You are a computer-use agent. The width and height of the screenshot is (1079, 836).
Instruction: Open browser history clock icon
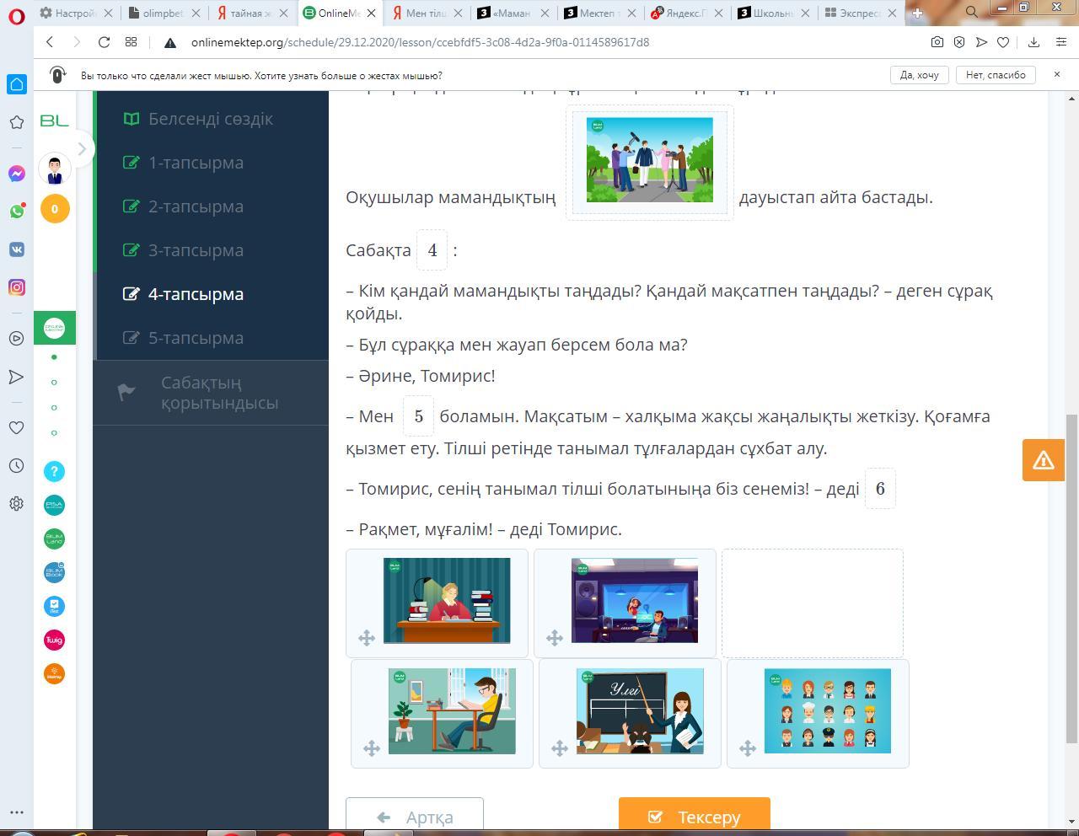point(17,465)
